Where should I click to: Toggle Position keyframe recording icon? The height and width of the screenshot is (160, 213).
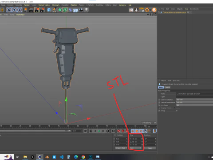[x=133, y=131]
